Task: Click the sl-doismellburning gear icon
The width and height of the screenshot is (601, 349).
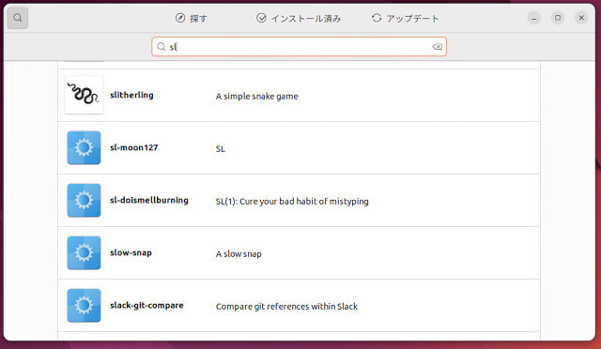Action: 84,201
